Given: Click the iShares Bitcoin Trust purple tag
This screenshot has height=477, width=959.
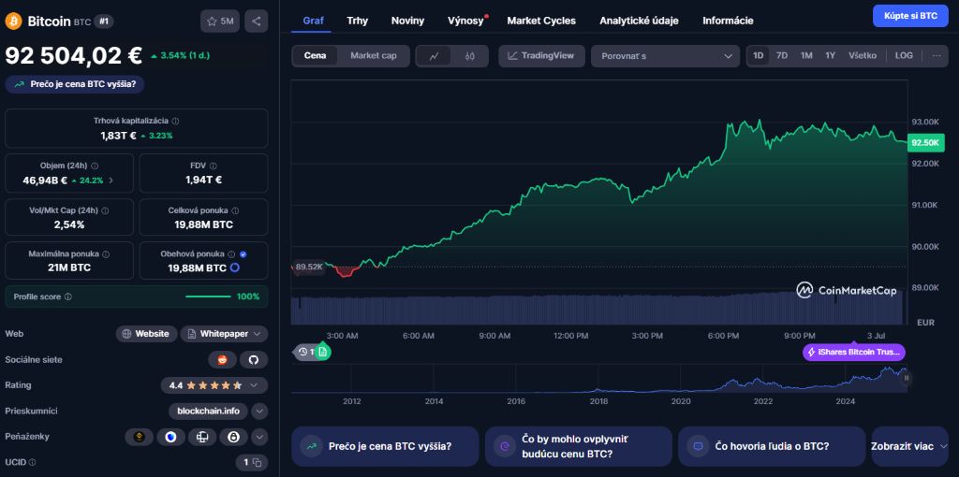Looking at the screenshot, I should [854, 353].
